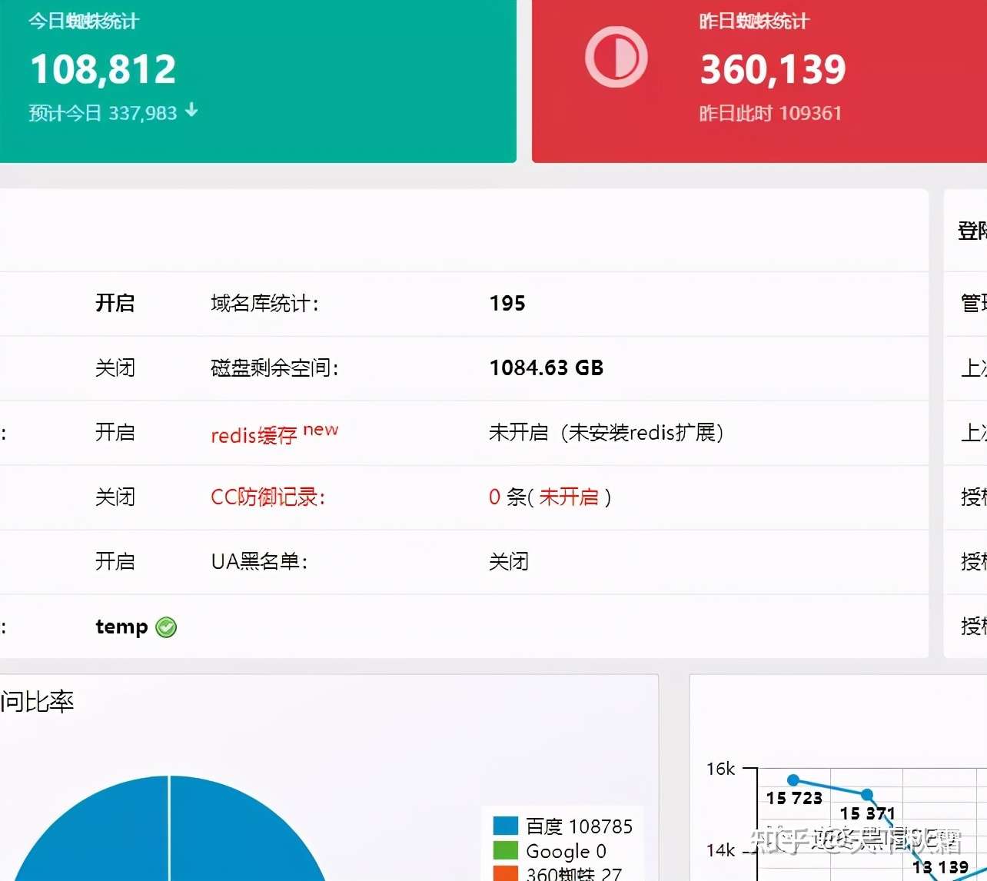The width and height of the screenshot is (987, 881).
Task: Click the CC防御记录 red link
Action: click(x=267, y=497)
